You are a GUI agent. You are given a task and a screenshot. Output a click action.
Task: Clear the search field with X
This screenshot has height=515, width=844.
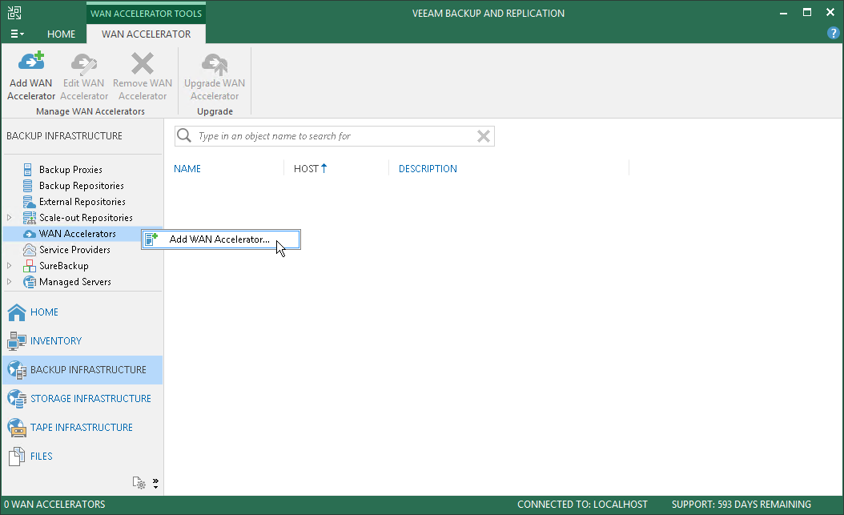(484, 136)
